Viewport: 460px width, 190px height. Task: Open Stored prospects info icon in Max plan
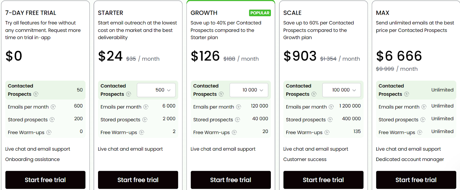pyautogui.click(x=422, y=120)
